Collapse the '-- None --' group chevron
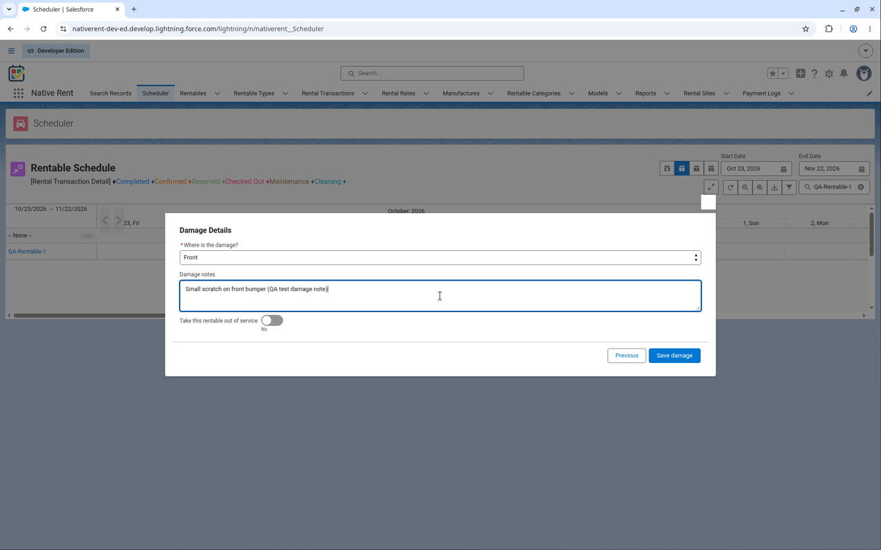881x550 pixels. [x=87, y=236]
